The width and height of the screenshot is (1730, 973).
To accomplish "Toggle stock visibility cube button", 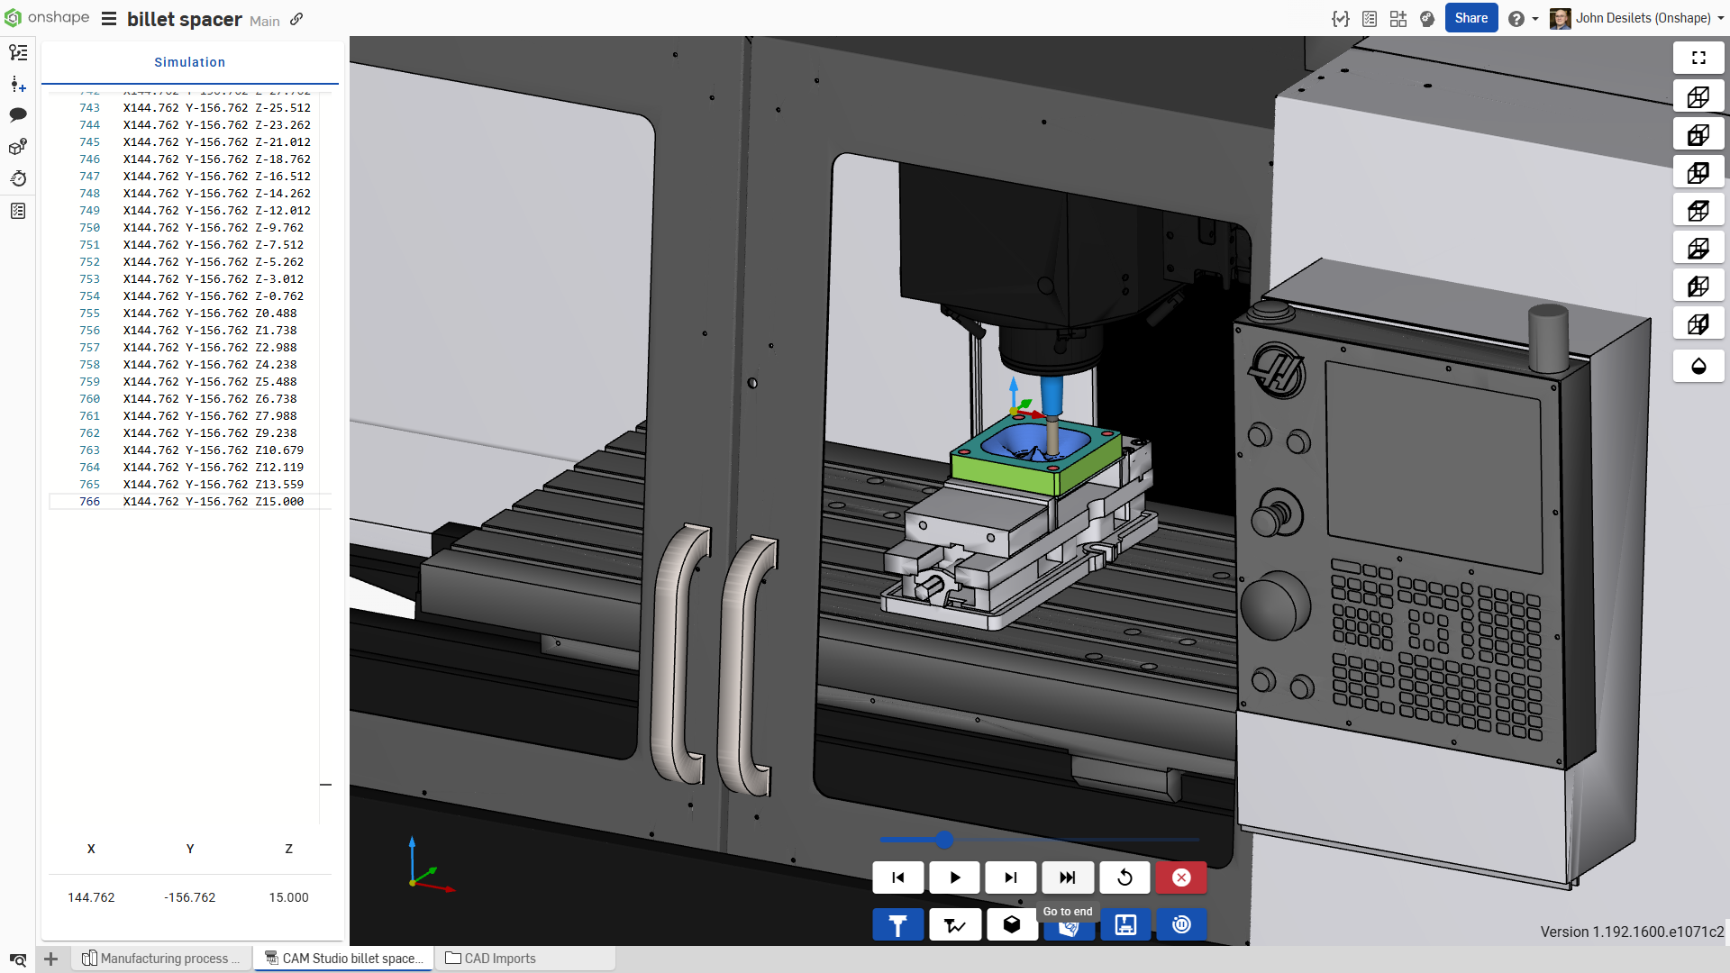I will pyautogui.click(x=1011, y=925).
